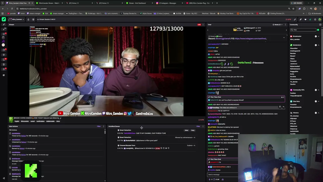Screen dimensions: 323x182
Task: Click the Ask Gemini button
Action: 296,3
